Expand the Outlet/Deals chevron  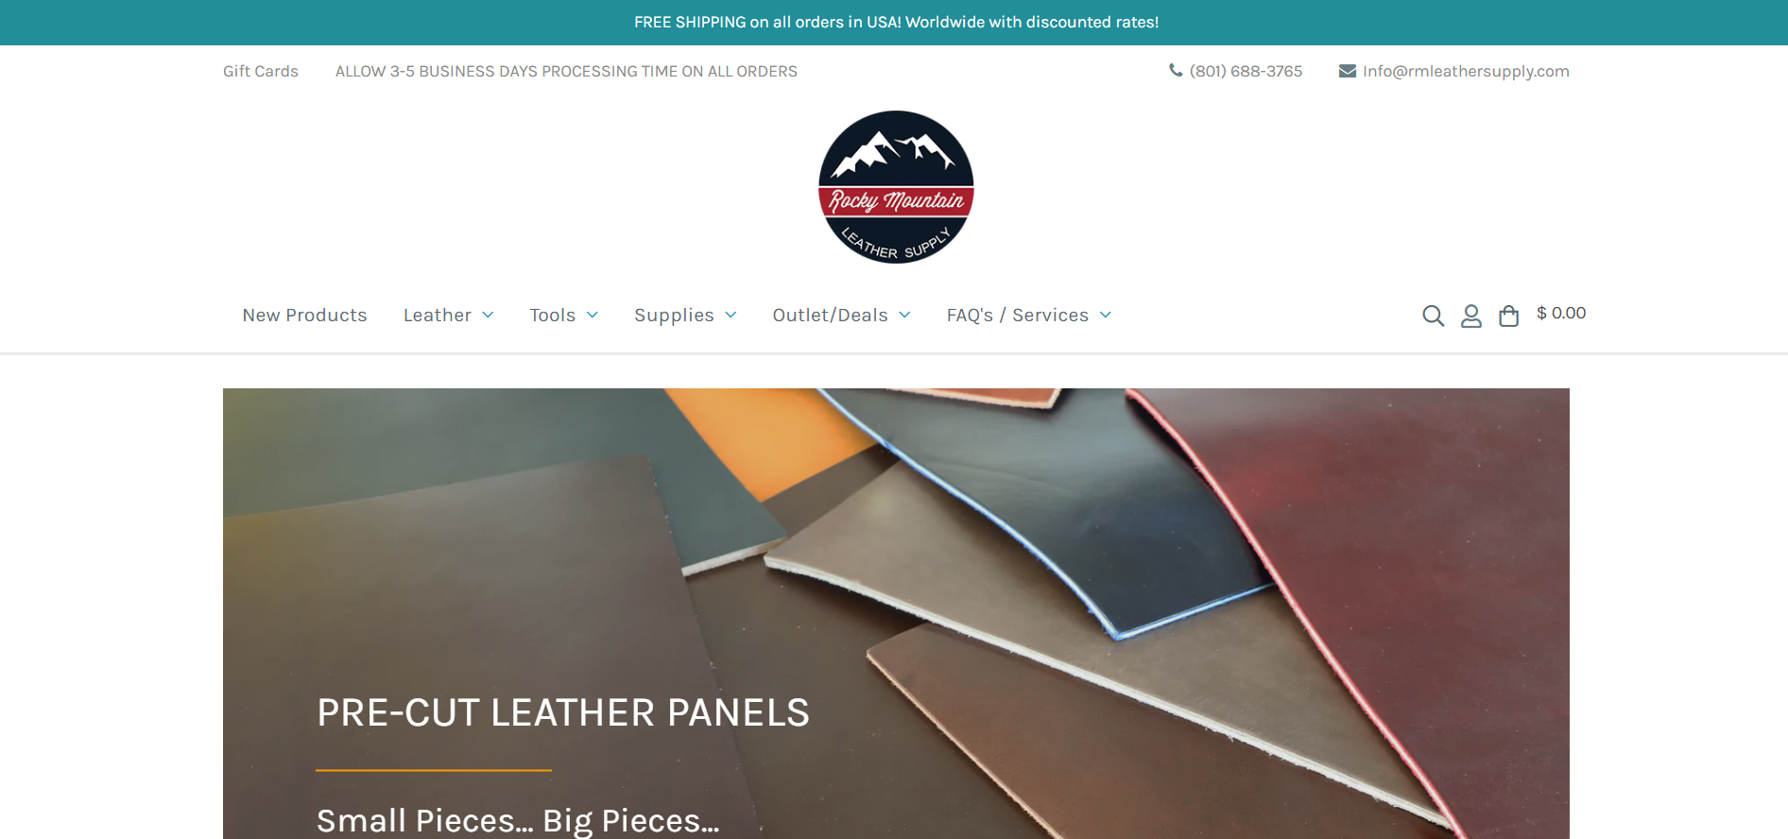pyautogui.click(x=904, y=315)
